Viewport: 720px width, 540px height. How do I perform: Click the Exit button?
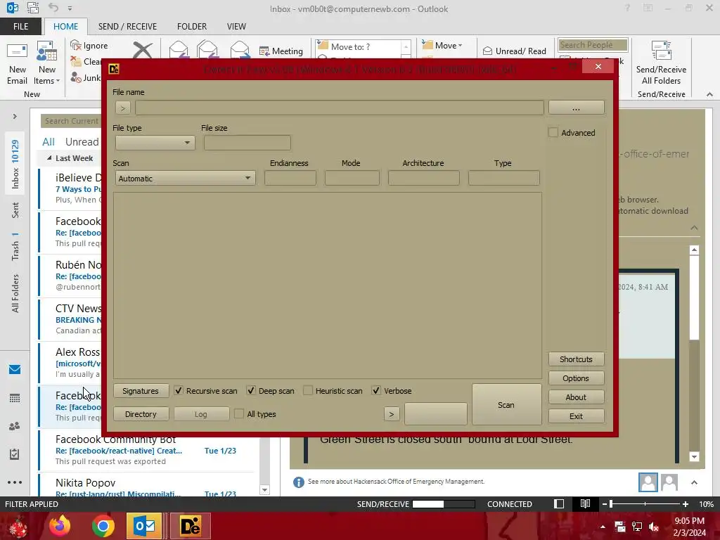tap(576, 416)
